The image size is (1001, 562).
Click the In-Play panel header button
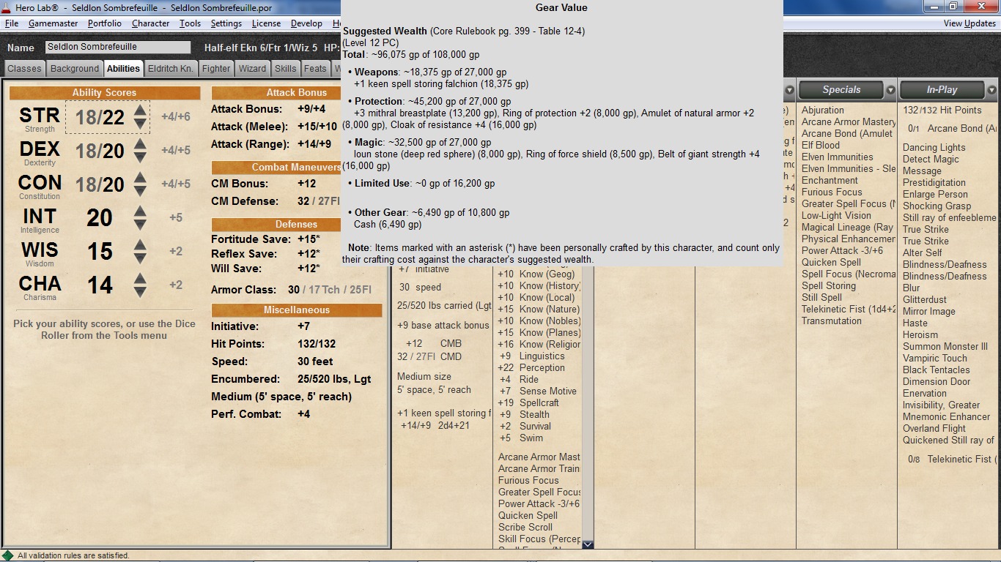(942, 90)
